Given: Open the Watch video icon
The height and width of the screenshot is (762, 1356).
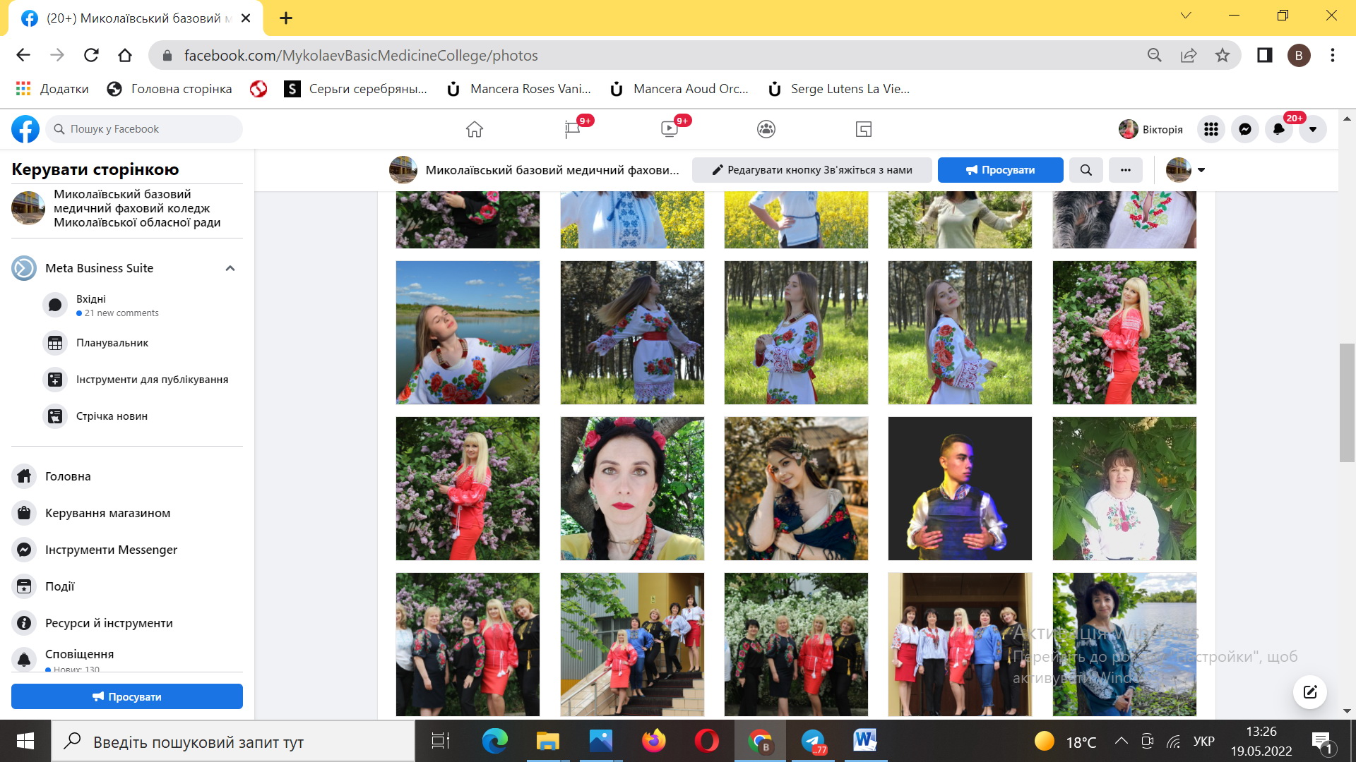Looking at the screenshot, I should point(669,129).
